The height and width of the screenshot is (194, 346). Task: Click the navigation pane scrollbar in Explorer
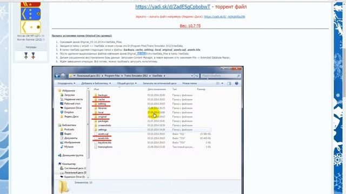(88, 124)
